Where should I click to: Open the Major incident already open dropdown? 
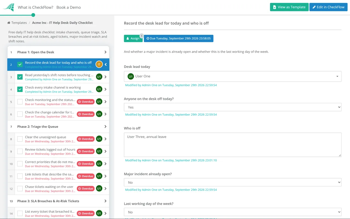point(233,182)
